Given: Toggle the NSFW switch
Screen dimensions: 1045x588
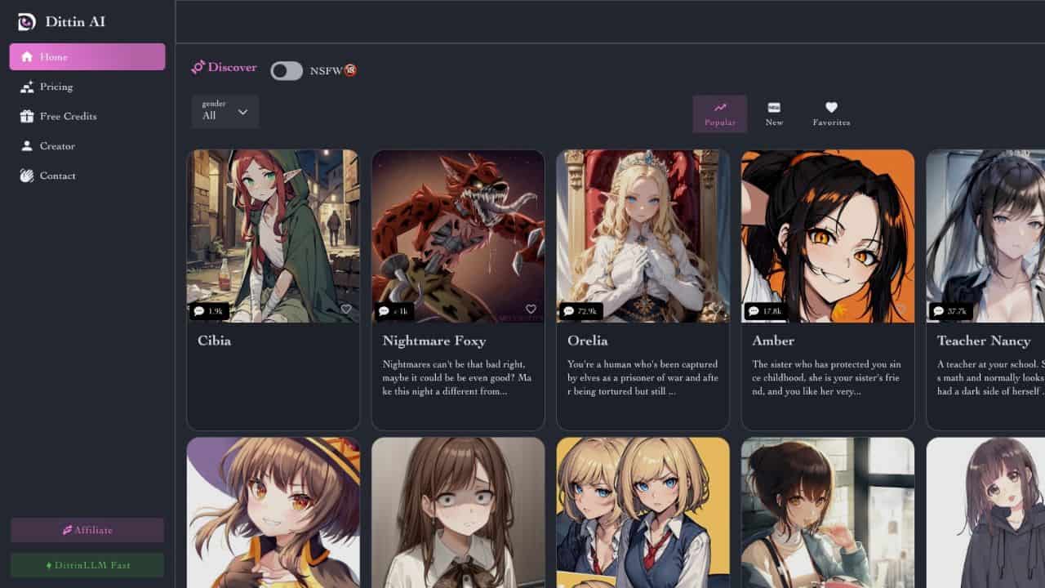Looking at the screenshot, I should 287,71.
